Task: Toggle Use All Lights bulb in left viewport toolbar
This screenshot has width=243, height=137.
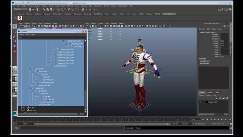Action: [x=71, y=26]
